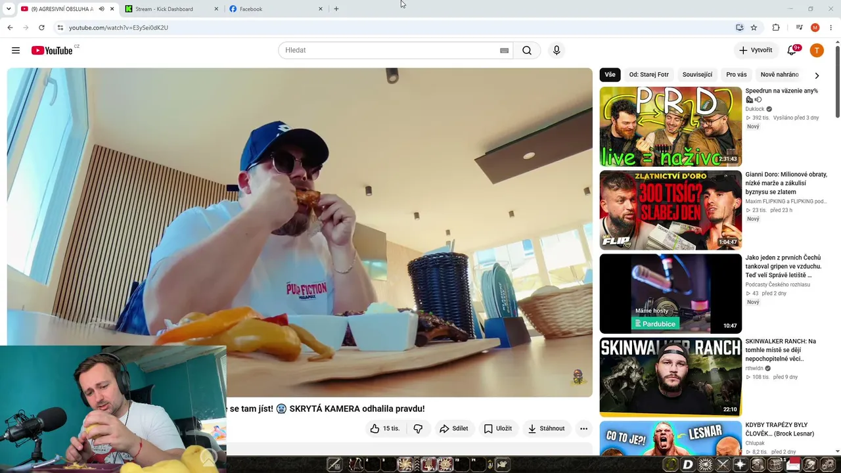This screenshot has width=841, height=473.
Task: Open the Chrome profile M avatar
Action: coord(815,28)
